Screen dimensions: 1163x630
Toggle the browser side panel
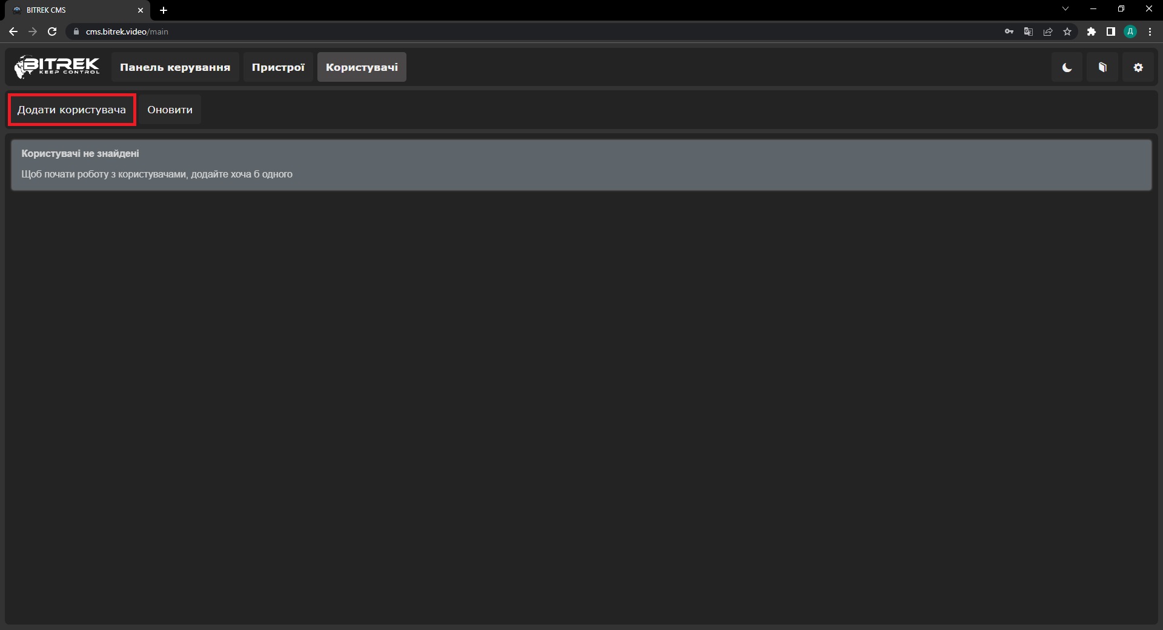click(1111, 31)
